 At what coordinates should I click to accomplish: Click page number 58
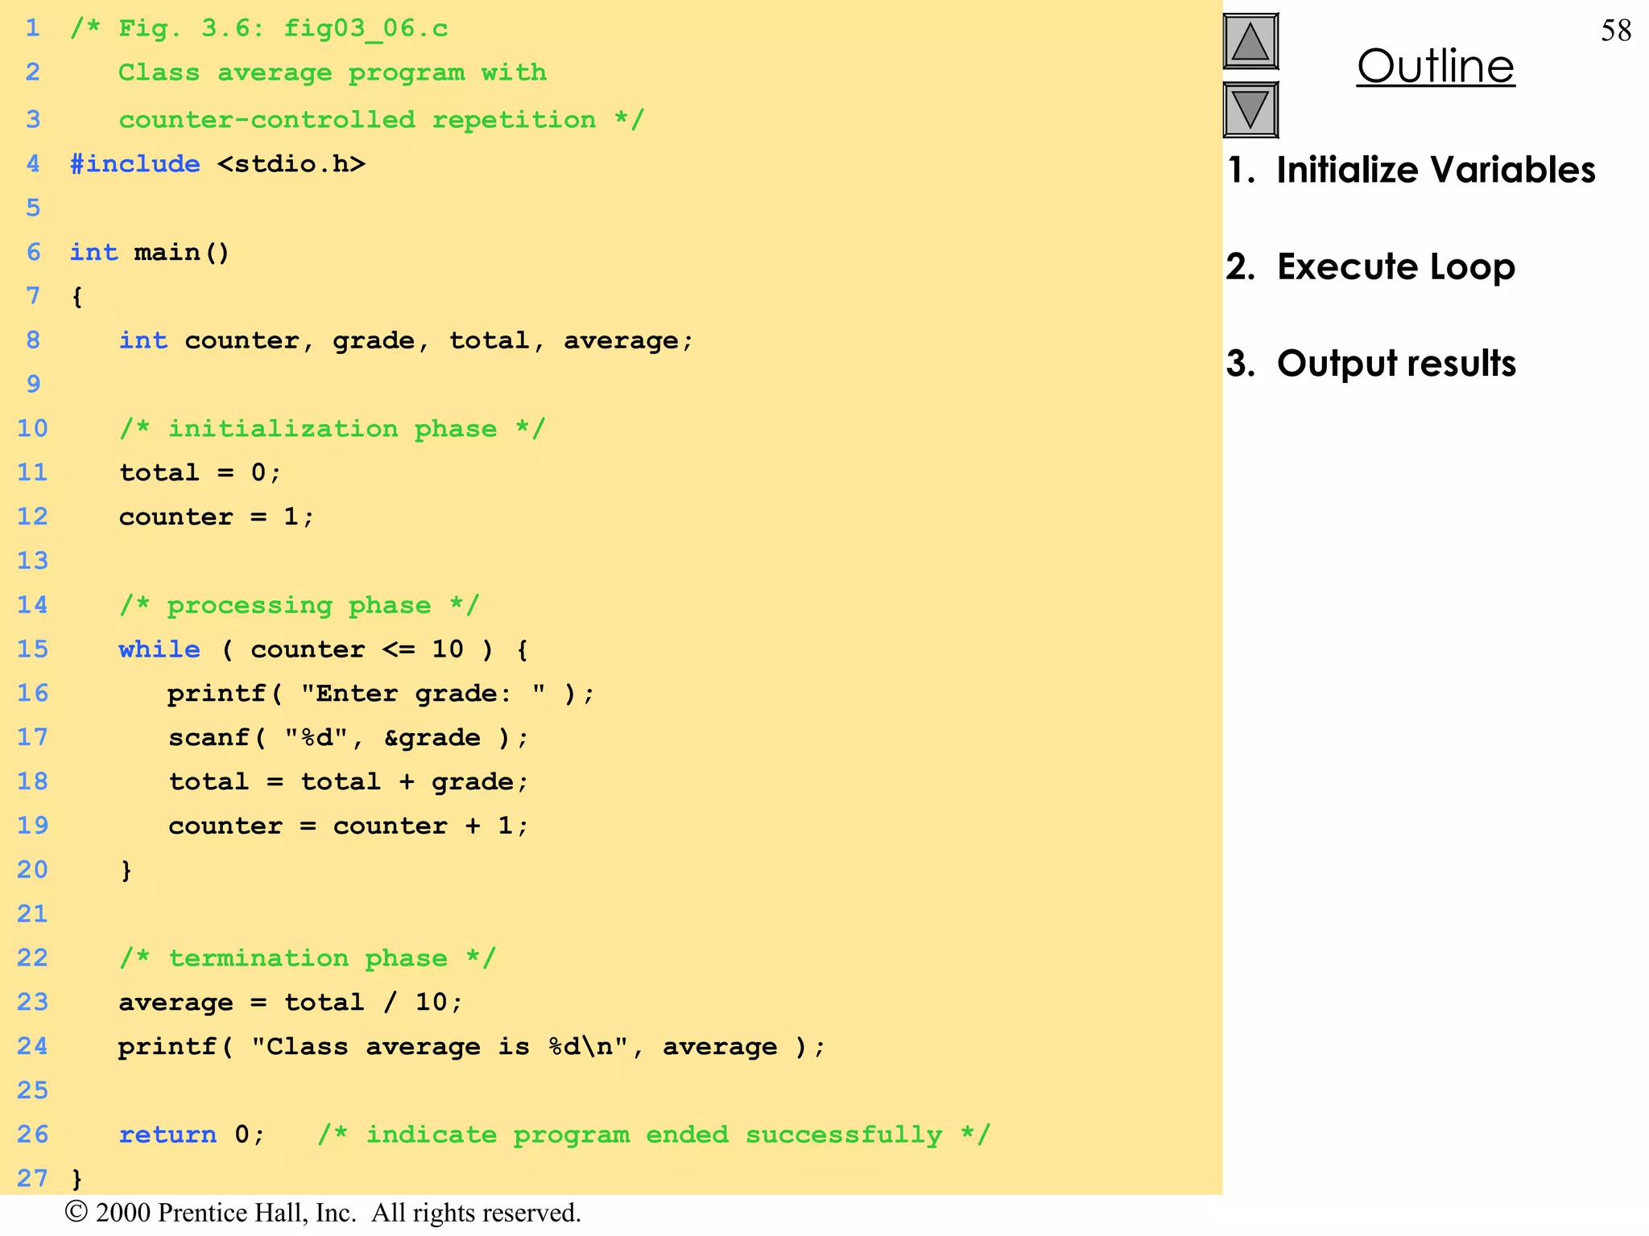coord(1616,31)
